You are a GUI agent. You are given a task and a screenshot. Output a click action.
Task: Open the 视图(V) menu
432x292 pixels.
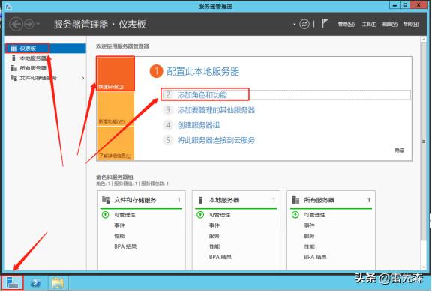pos(389,25)
